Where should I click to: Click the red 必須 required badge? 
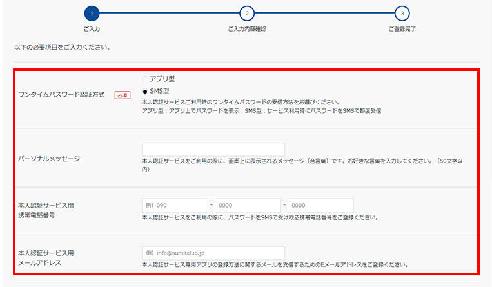(x=122, y=95)
